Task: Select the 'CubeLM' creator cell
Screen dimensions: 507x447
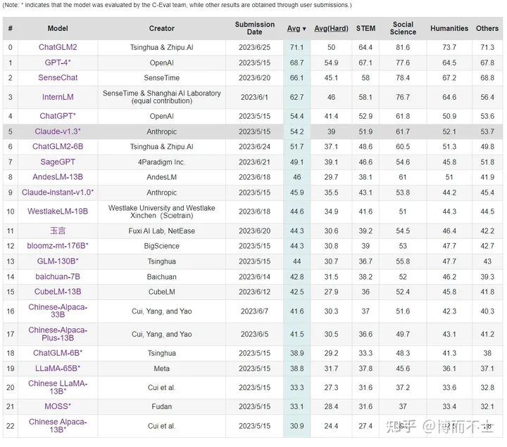Action: point(162,292)
